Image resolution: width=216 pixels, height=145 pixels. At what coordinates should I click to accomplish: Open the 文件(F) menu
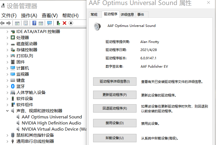9,16
